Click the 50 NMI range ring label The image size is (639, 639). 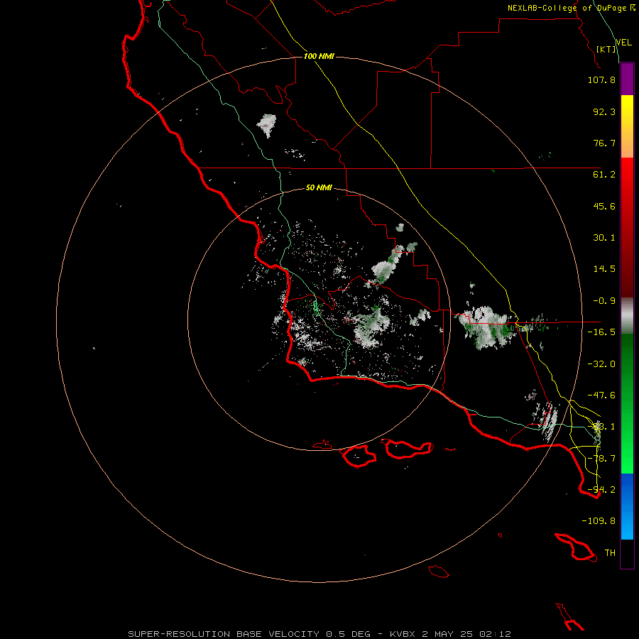tap(319, 188)
